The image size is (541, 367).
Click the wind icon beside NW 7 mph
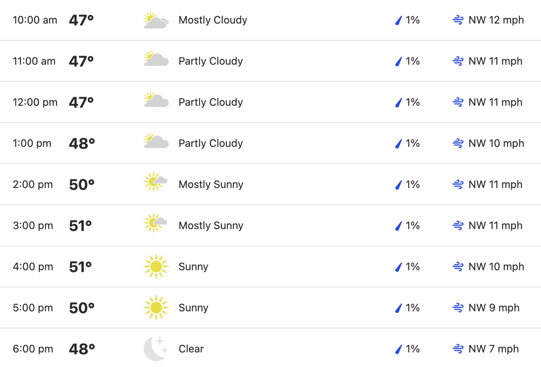point(458,349)
